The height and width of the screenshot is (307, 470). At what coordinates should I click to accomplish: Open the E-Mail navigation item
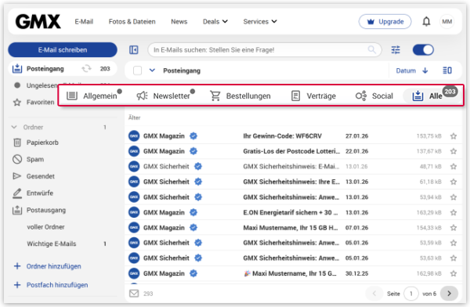pyautogui.click(x=84, y=22)
